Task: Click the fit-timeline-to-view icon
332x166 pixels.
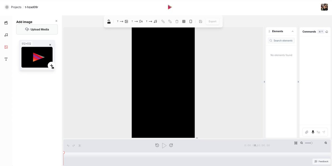Action: pyautogui.click(x=296, y=143)
